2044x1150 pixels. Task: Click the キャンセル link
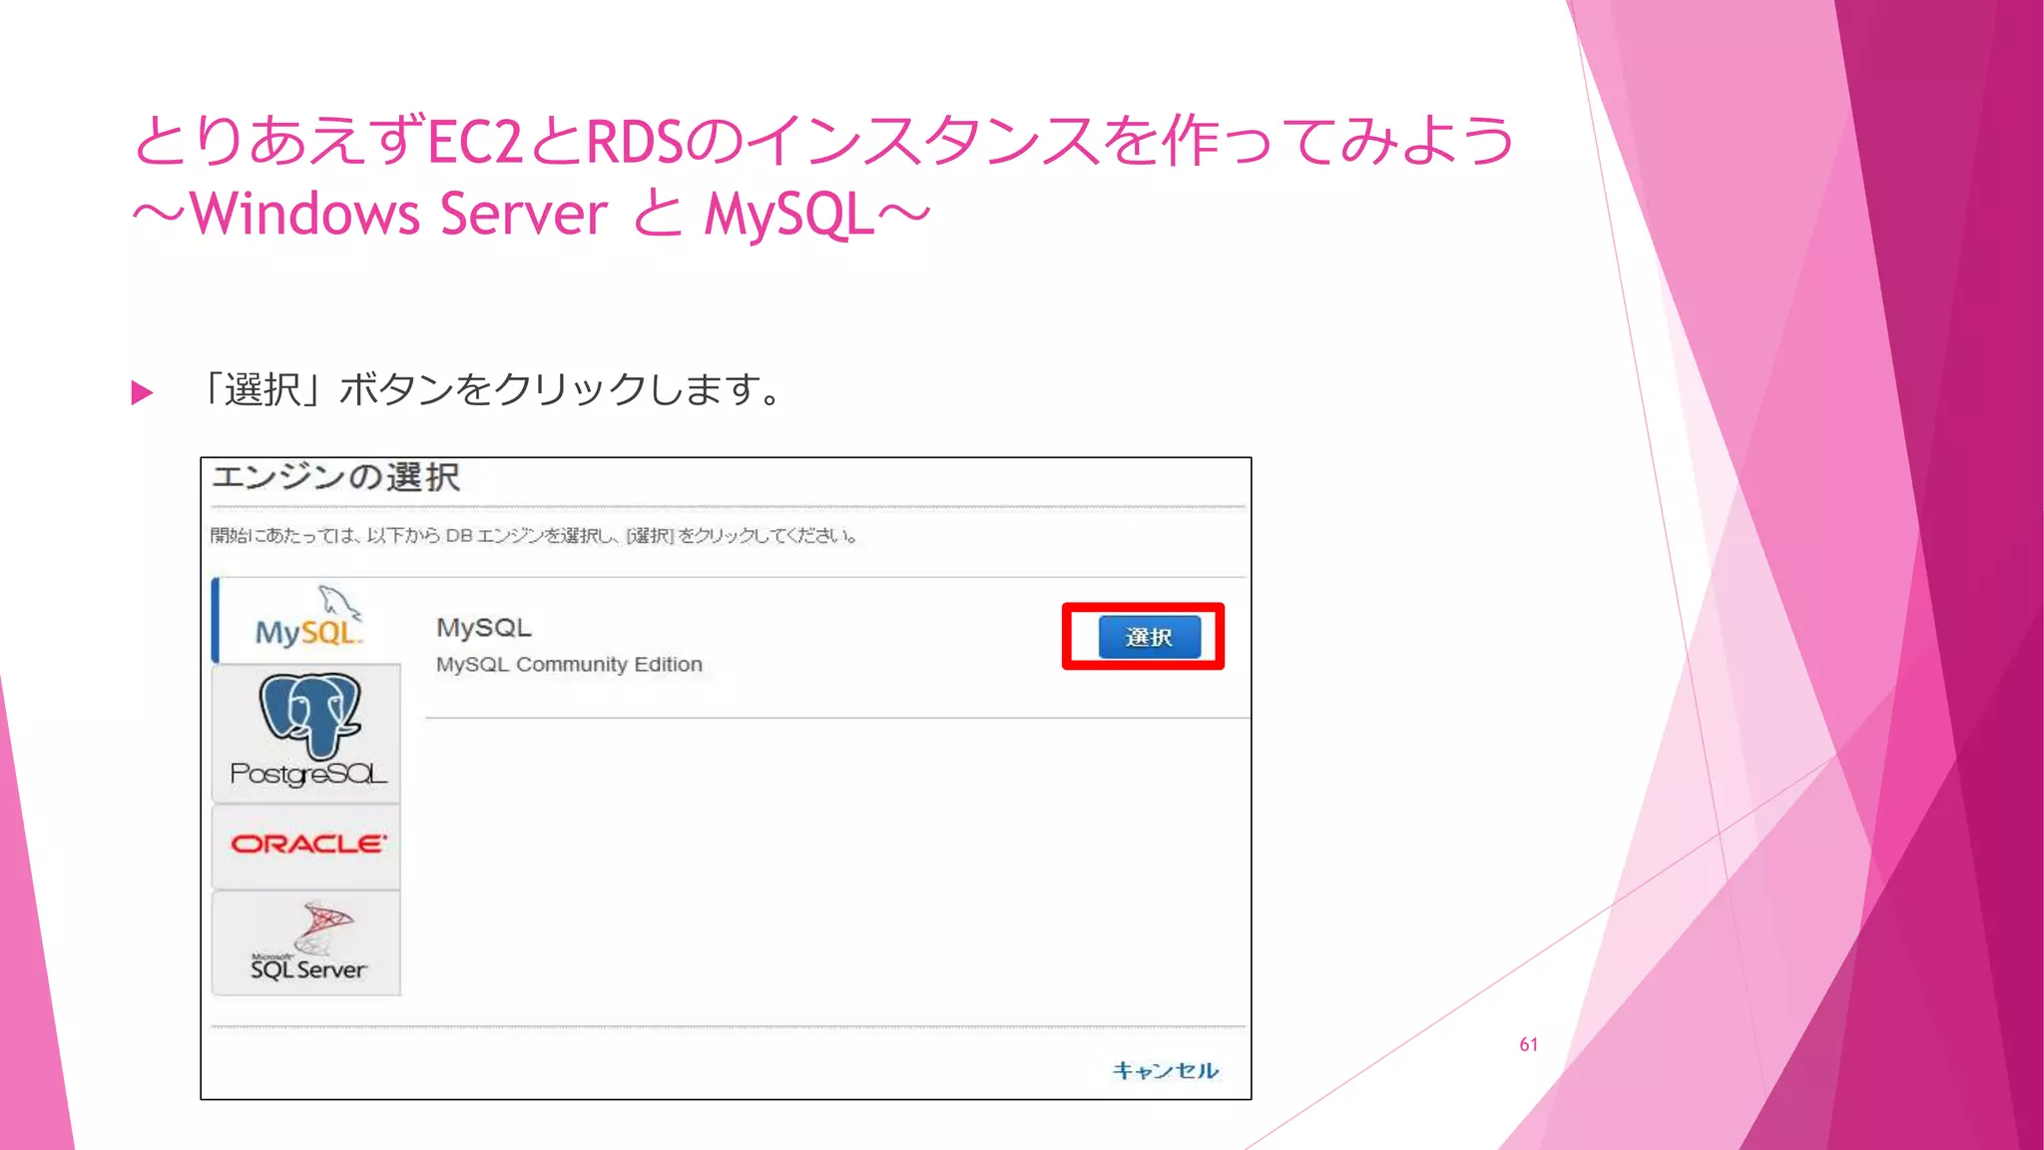(1165, 1070)
